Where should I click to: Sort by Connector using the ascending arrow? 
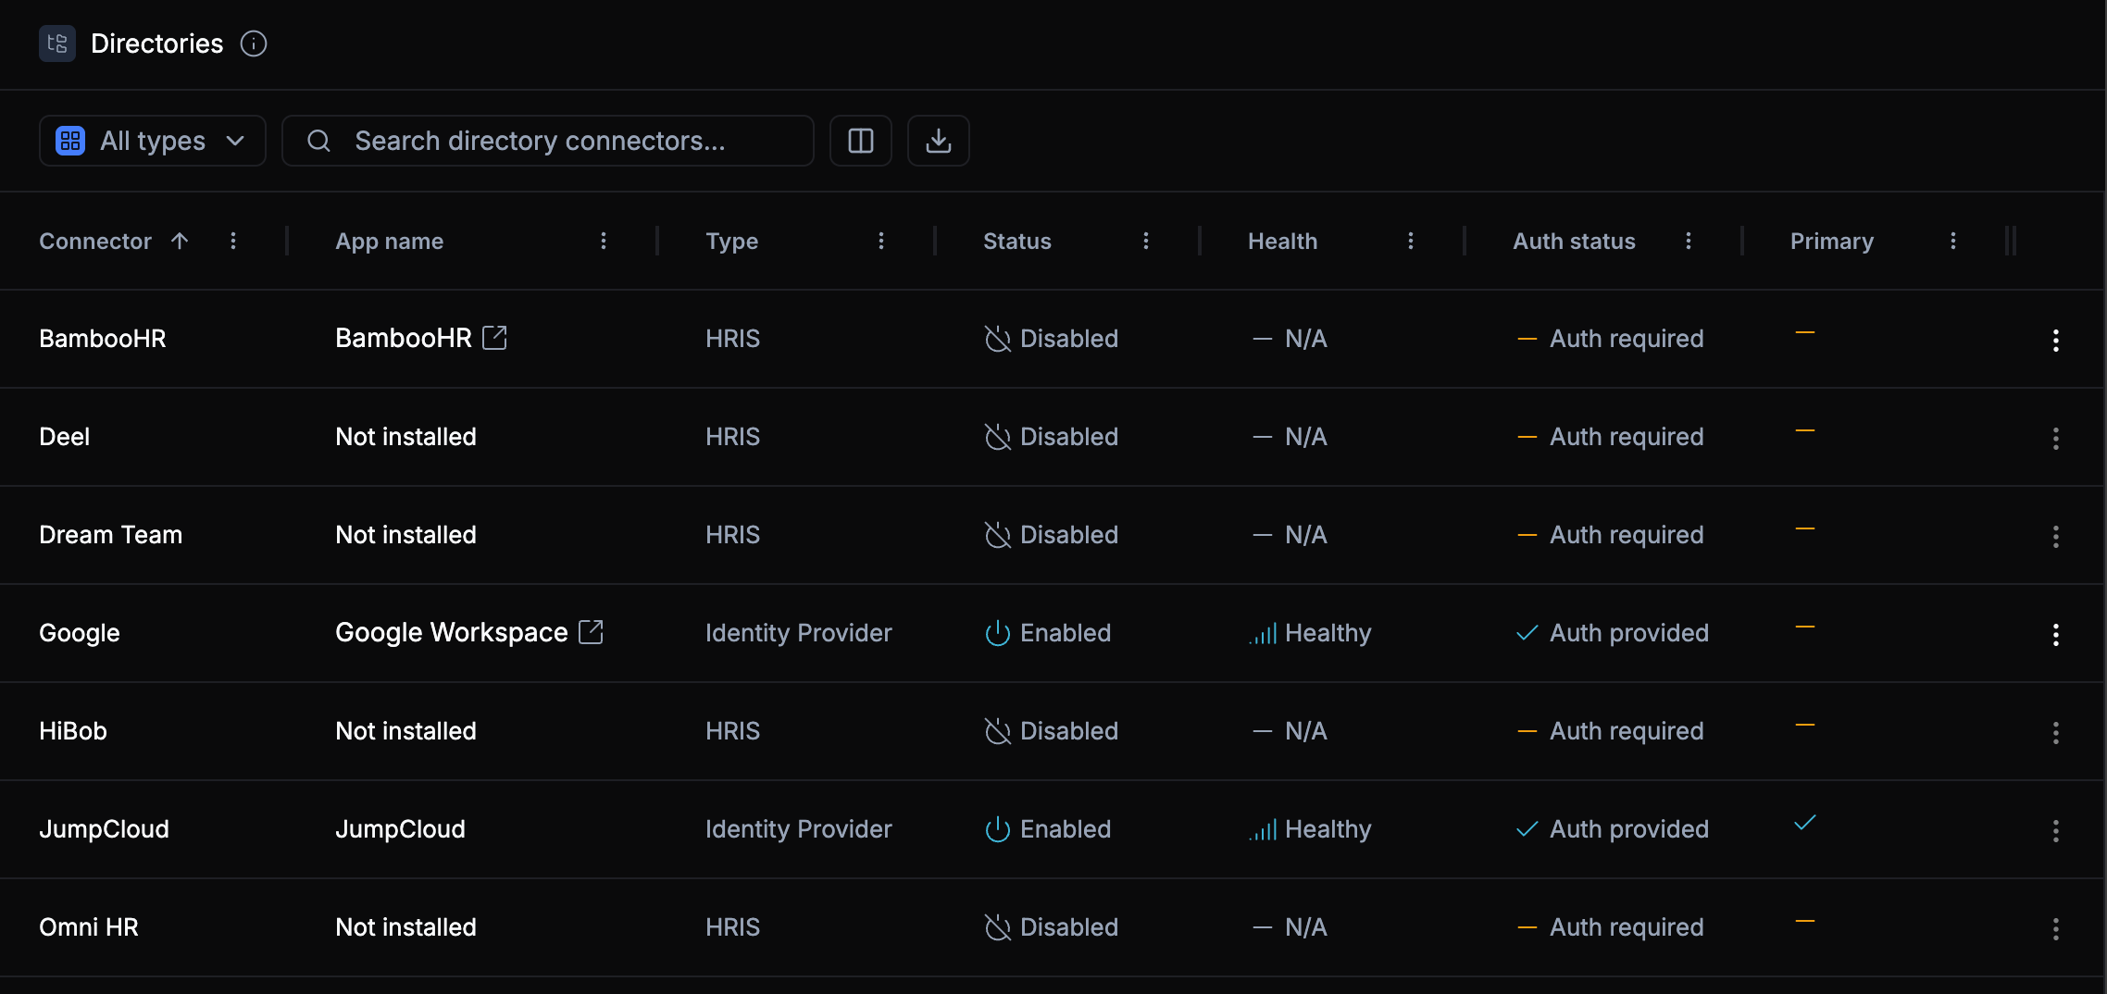(179, 241)
